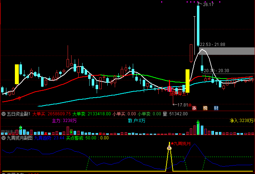The image size is (255, 174).
Task: Click the 榜 icon below the chart
Action: tap(205, 108)
